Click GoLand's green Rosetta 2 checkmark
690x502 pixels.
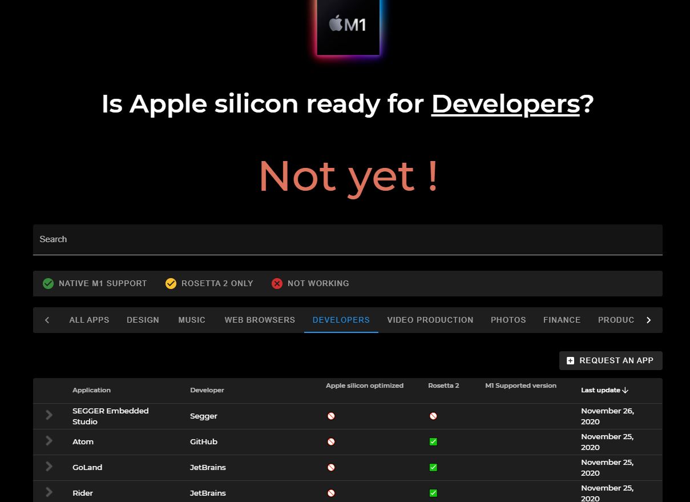[433, 467]
